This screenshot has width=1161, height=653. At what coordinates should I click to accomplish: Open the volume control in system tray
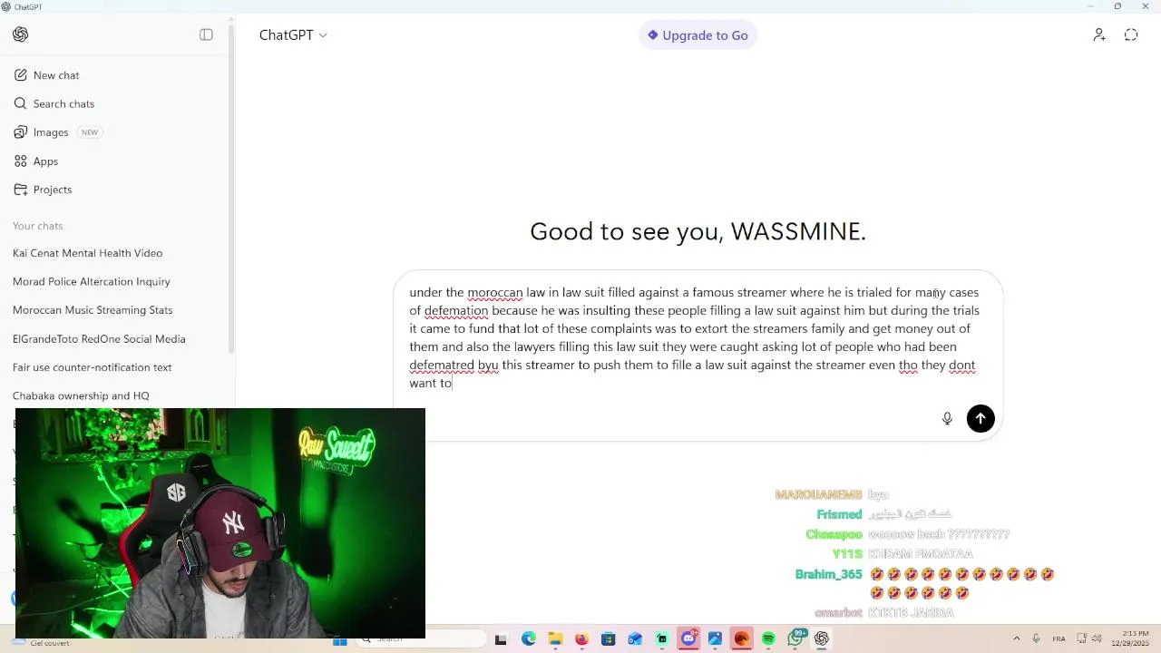pyautogui.click(x=1096, y=639)
